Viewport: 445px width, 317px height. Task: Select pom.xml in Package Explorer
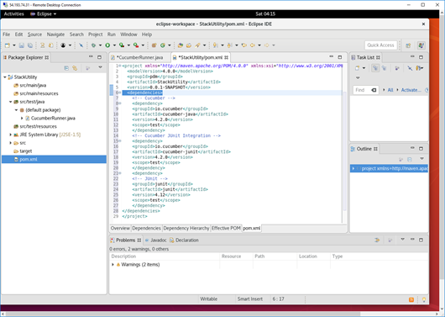[x=54, y=160]
